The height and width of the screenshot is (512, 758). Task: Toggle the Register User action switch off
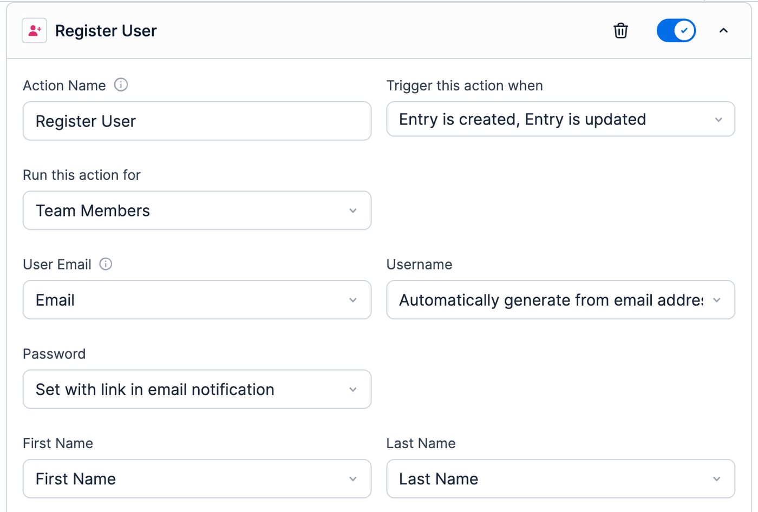(676, 31)
